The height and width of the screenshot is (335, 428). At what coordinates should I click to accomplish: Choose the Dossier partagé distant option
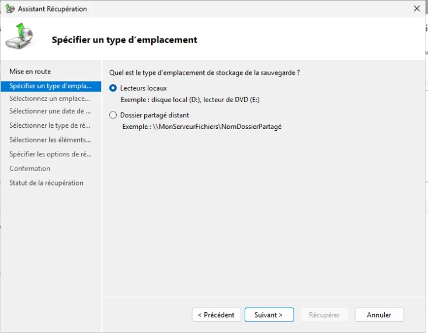(113, 116)
